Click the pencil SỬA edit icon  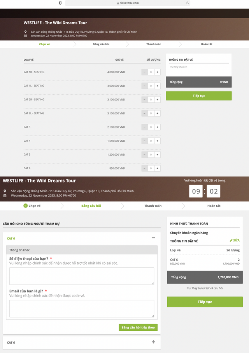click(x=231, y=241)
